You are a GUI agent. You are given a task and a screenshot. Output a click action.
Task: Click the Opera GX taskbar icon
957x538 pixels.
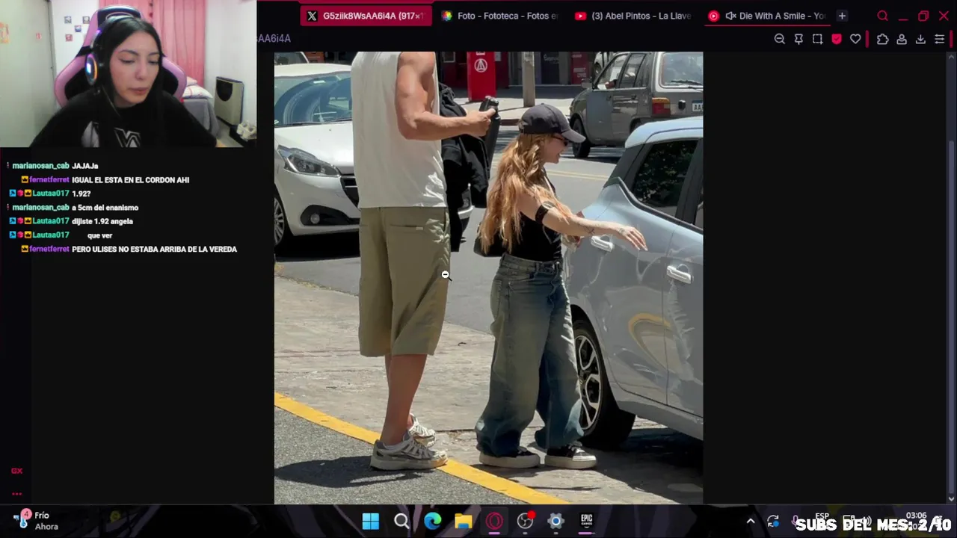(x=494, y=521)
